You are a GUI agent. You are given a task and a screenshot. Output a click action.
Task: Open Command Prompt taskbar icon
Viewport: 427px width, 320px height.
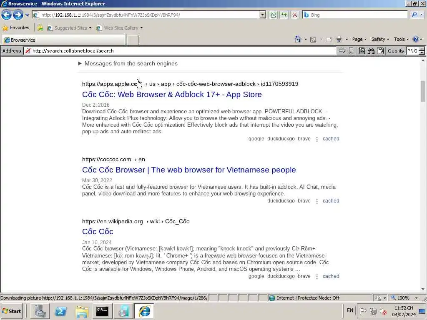coord(102,311)
